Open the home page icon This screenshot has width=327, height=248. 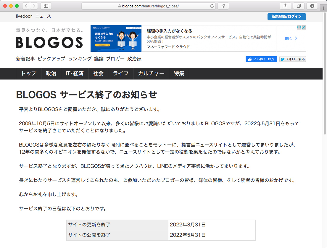click(223, 6)
